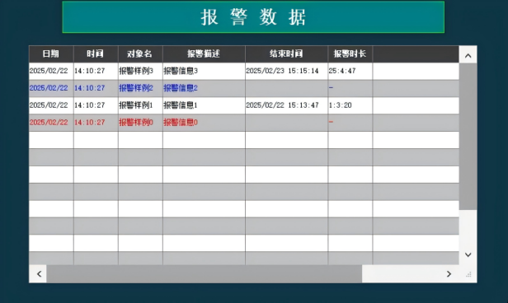Image resolution: width=508 pixels, height=303 pixels.
Task: Select end time 2025/02/22 15:13:47
Action: pyautogui.click(x=286, y=105)
